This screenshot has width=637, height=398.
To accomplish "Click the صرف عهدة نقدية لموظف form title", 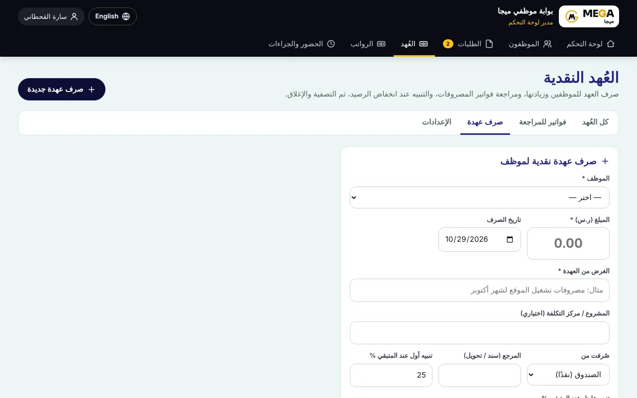I will 548,161.
